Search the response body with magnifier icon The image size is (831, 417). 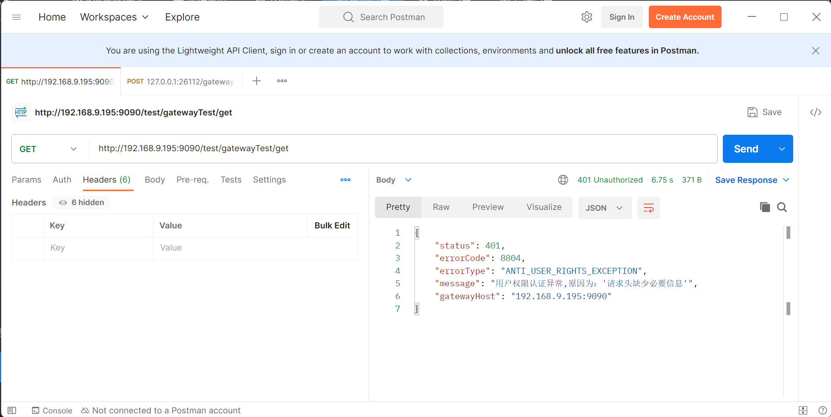[x=782, y=207]
